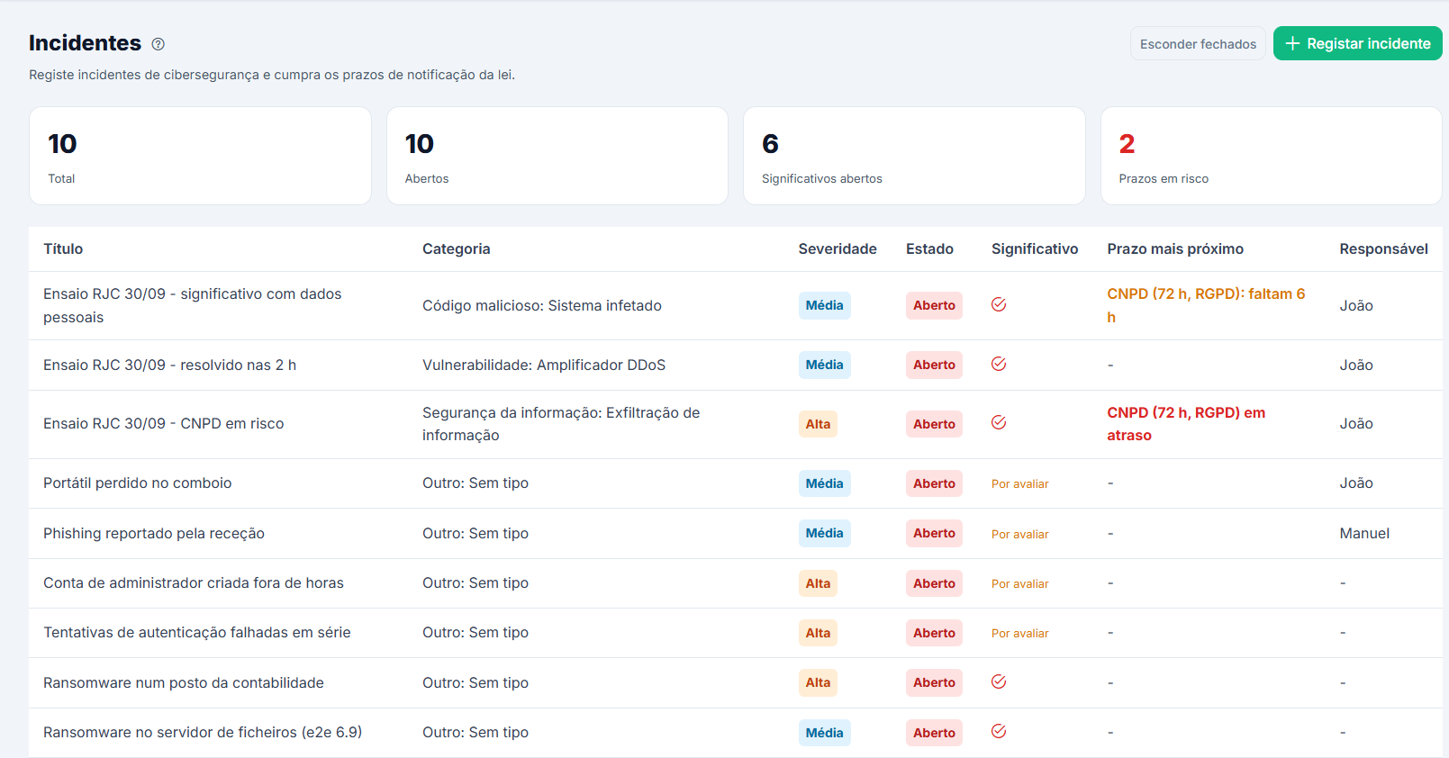Click the plus icon on Registar incidente
This screenshot has width=1449, height=758.
[x=1292, y=43]
